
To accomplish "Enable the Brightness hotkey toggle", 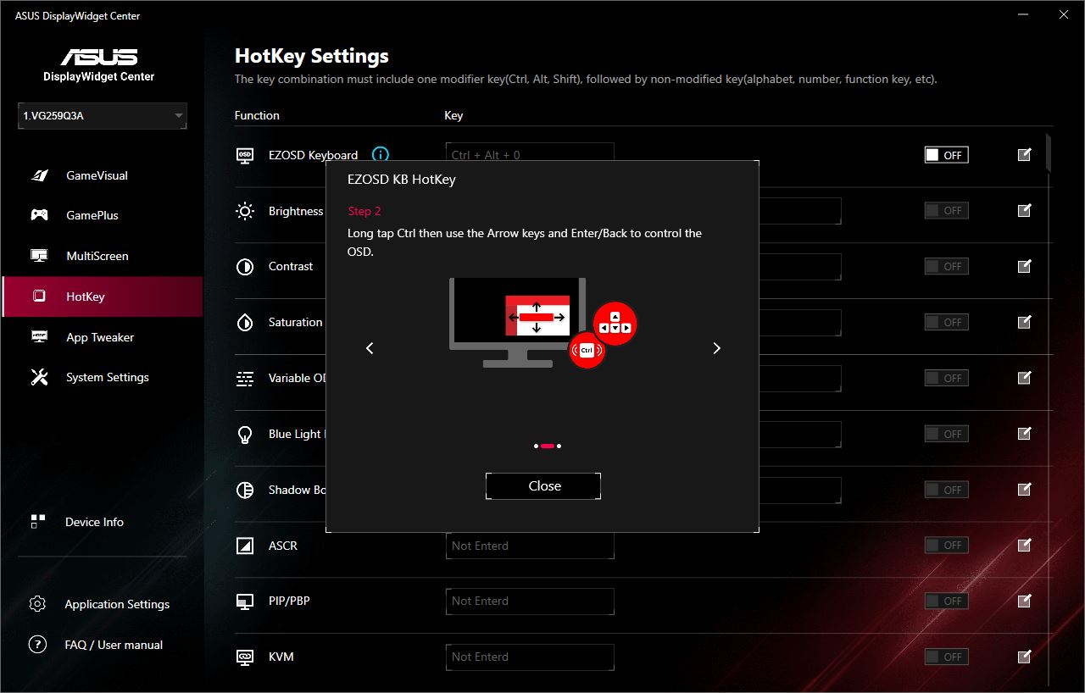I will [946, 210].
